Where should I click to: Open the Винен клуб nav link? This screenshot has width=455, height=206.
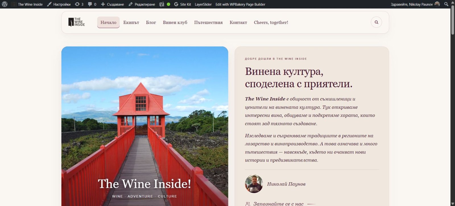[x=175, y=22]
